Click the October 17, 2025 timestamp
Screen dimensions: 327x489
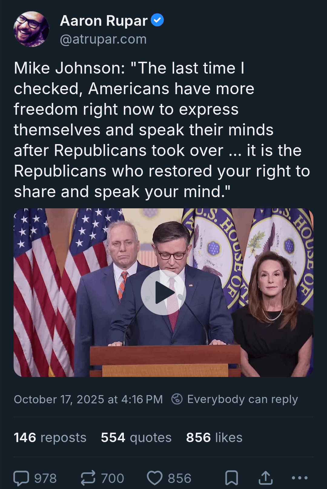[x=88, y=399]
